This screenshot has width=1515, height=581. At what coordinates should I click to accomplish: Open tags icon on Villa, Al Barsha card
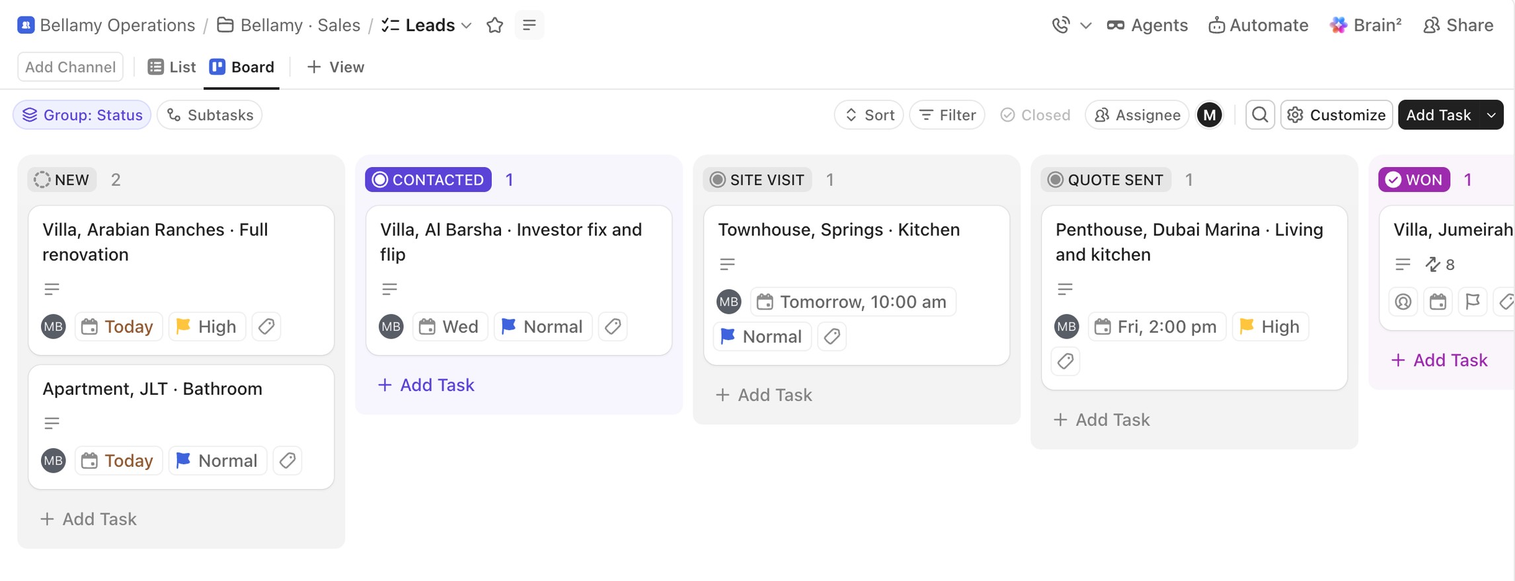[613, 326]
